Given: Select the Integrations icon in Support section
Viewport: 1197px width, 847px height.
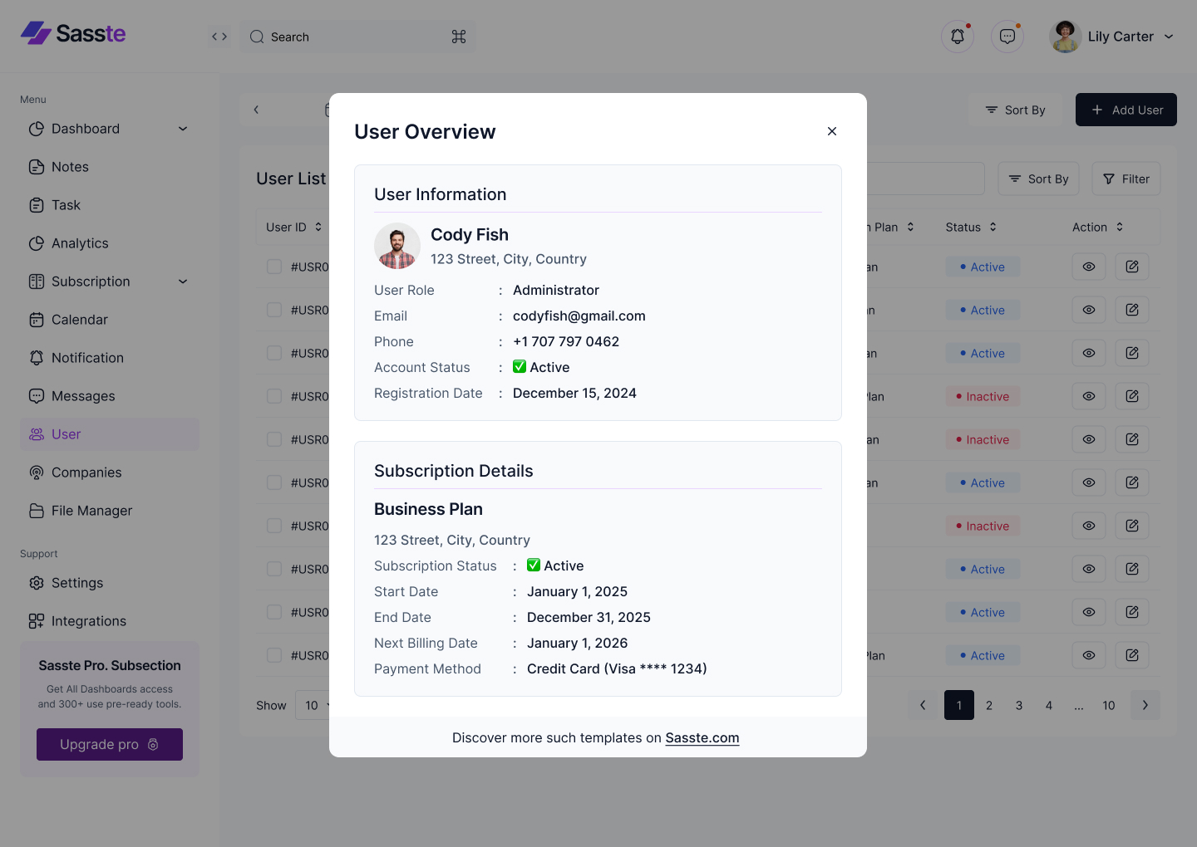Looking at the screenshot, I should [x=37, y=620].
